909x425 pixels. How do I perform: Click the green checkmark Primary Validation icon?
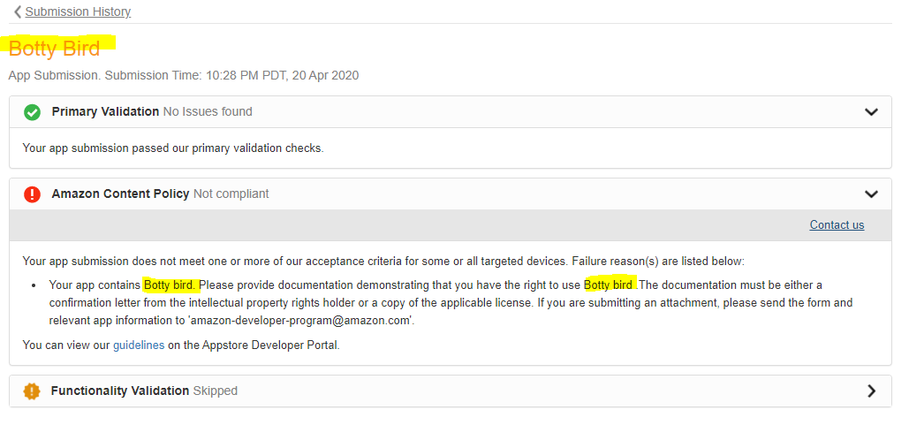[x=33, y=112]
